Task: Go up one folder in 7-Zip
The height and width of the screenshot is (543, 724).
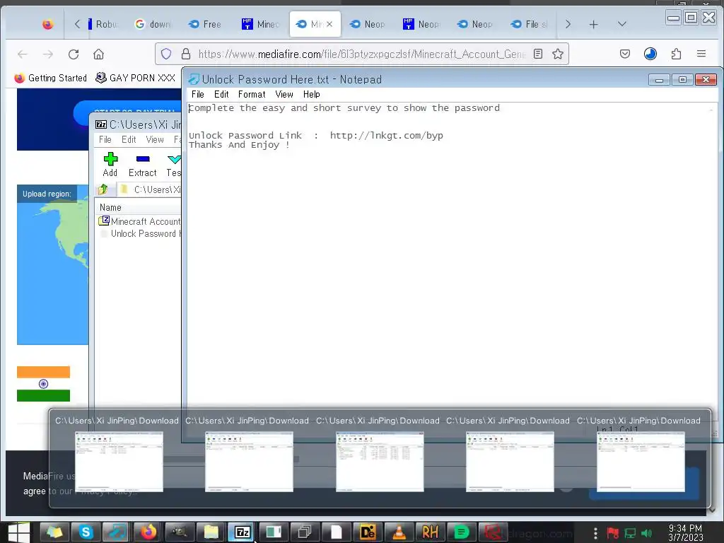Action: pyautogui.click(x=103, y=189)
